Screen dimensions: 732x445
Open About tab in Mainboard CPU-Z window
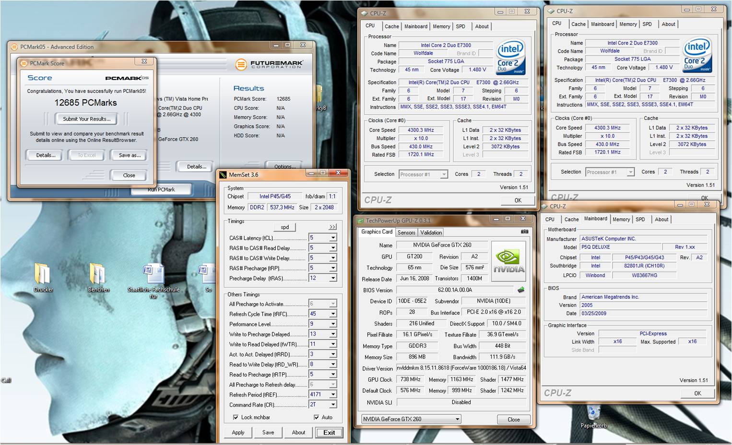[x=661, y=220]
